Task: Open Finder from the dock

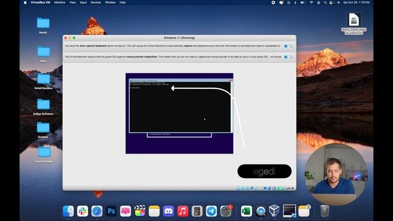Action: point(68,211)
